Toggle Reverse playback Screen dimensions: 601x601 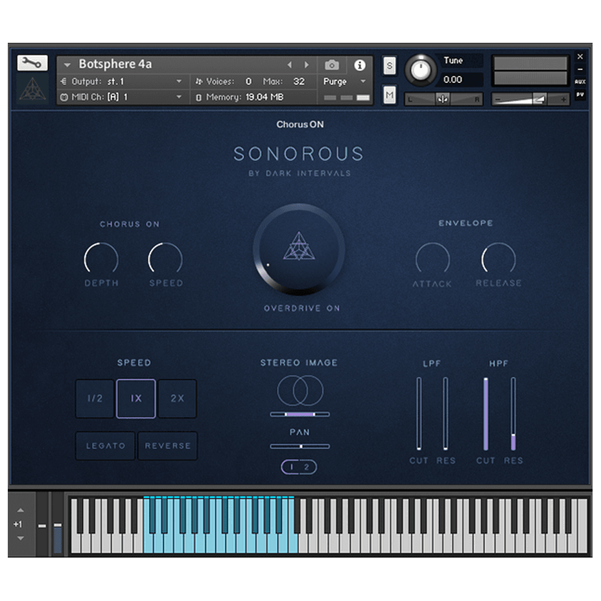click(x=167, y=445)
